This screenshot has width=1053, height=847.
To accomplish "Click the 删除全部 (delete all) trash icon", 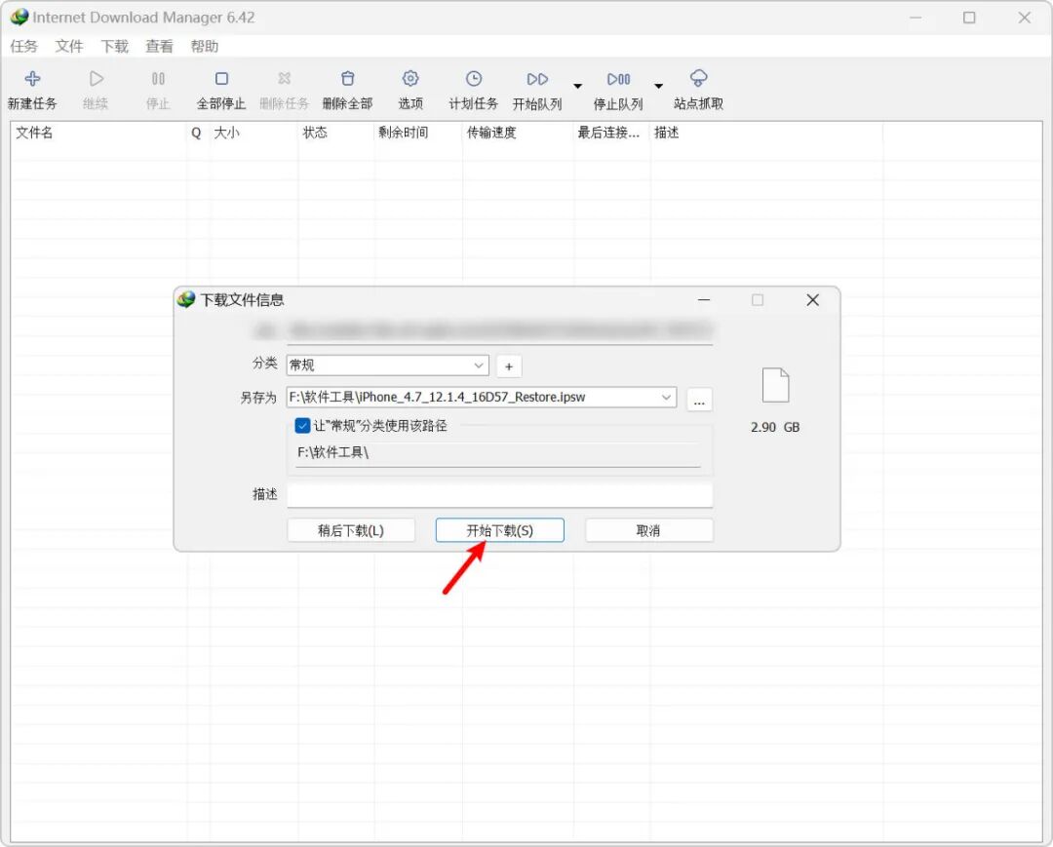I will [x=347, y=79].
